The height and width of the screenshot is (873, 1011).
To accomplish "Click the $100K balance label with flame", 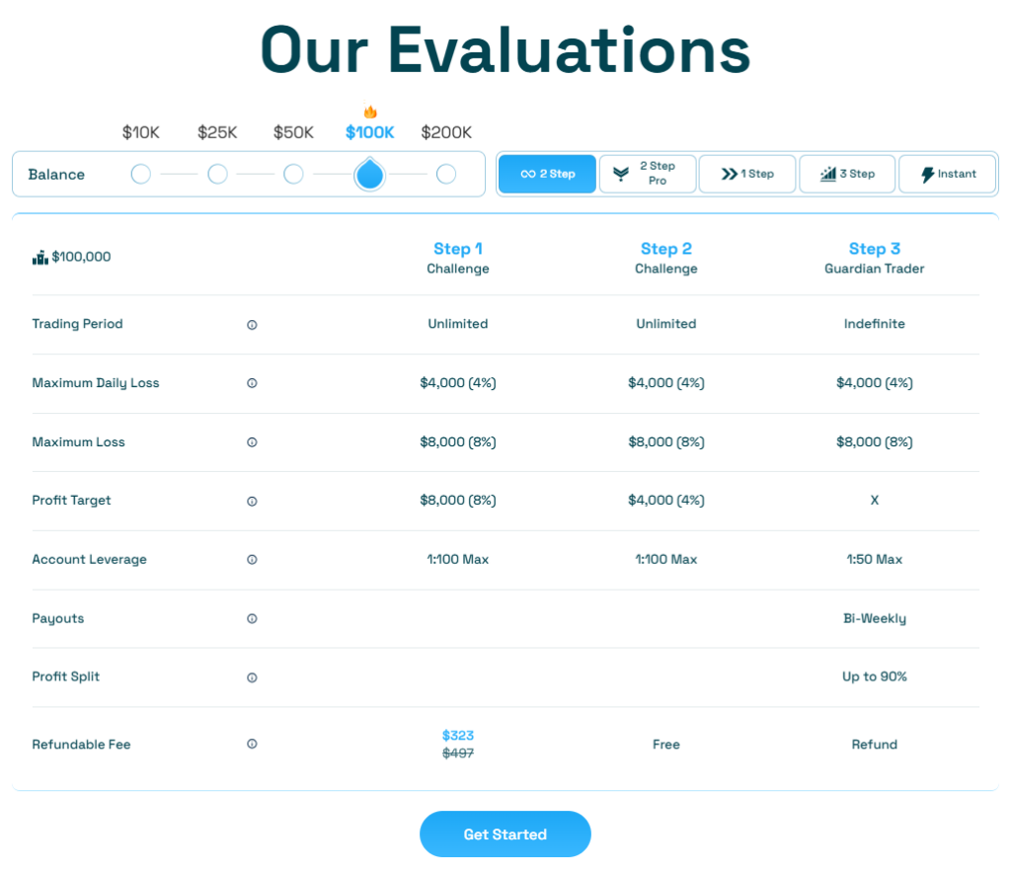I will pos(369,132).
